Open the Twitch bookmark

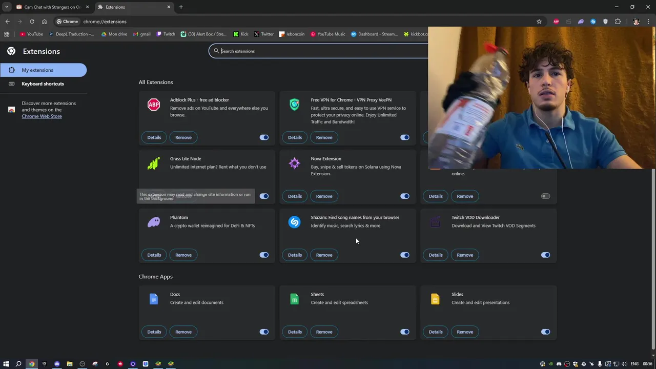coord(166,34)
